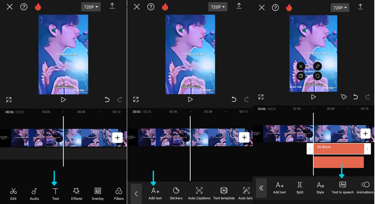This screenshot has height=204, width=375.
Task: Open Text template in the middle panel
Action: pos(224,193)
